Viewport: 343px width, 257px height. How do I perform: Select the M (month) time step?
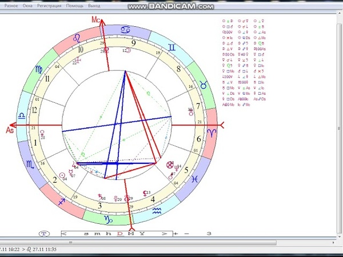pos(131,234)
